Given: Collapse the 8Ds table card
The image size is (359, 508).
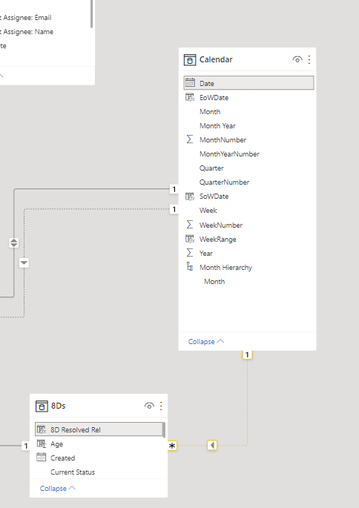Looking at the screenshot, I should click(58, 488).
